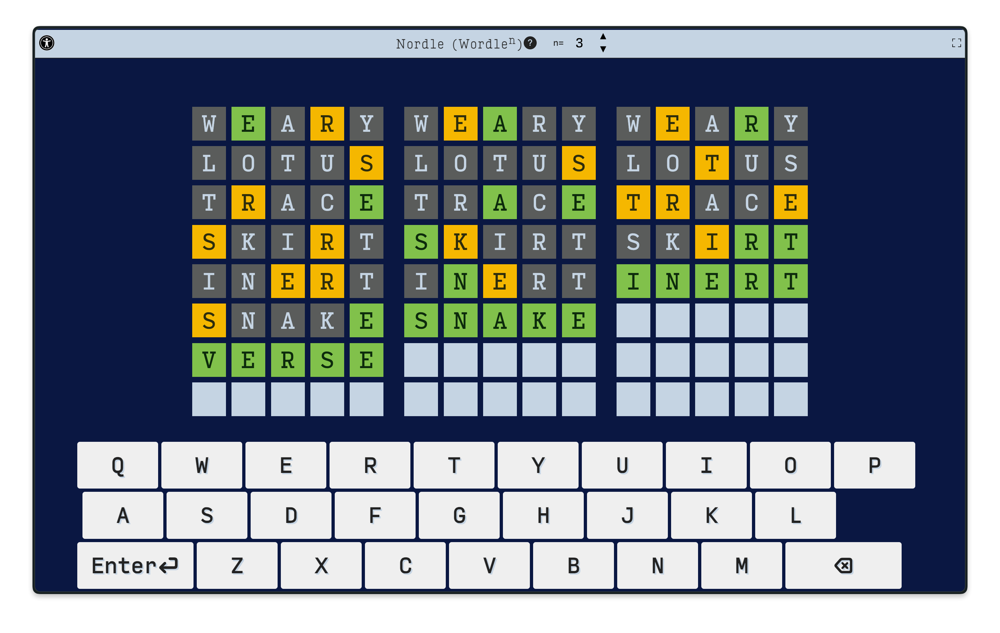Tap the I key on keyboard
This screenshot has height=633, width=1000.
pos(706,465)
